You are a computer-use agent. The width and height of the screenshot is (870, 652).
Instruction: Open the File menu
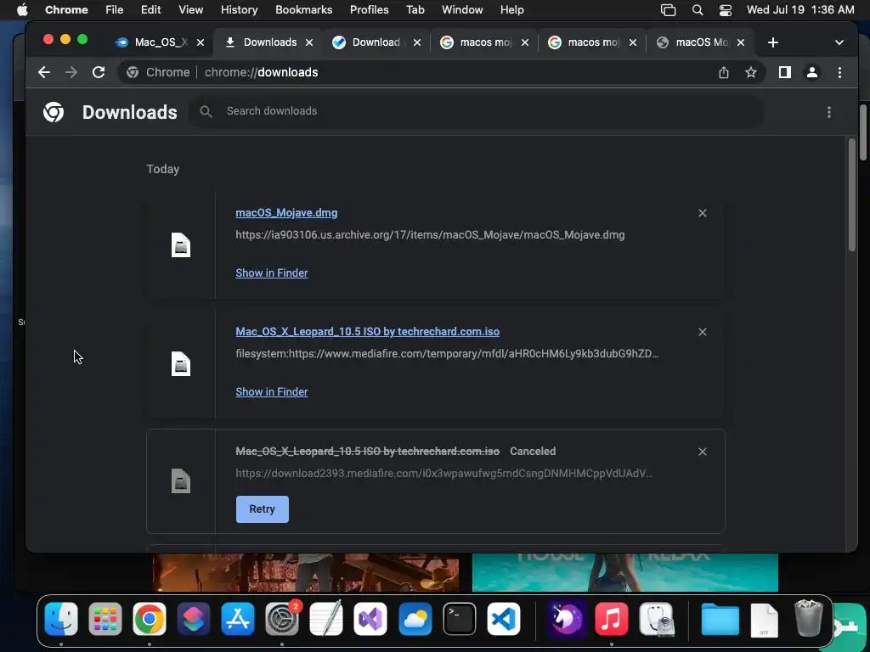115,9
